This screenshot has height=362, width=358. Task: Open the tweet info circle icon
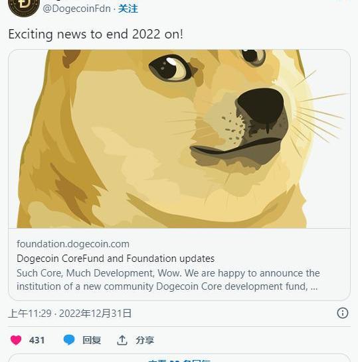pyautogui.click(x=343, y=313)
